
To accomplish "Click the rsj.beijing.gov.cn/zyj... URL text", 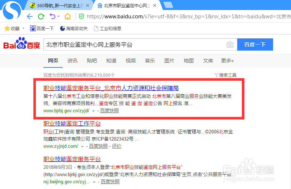I will coord(67,181).
